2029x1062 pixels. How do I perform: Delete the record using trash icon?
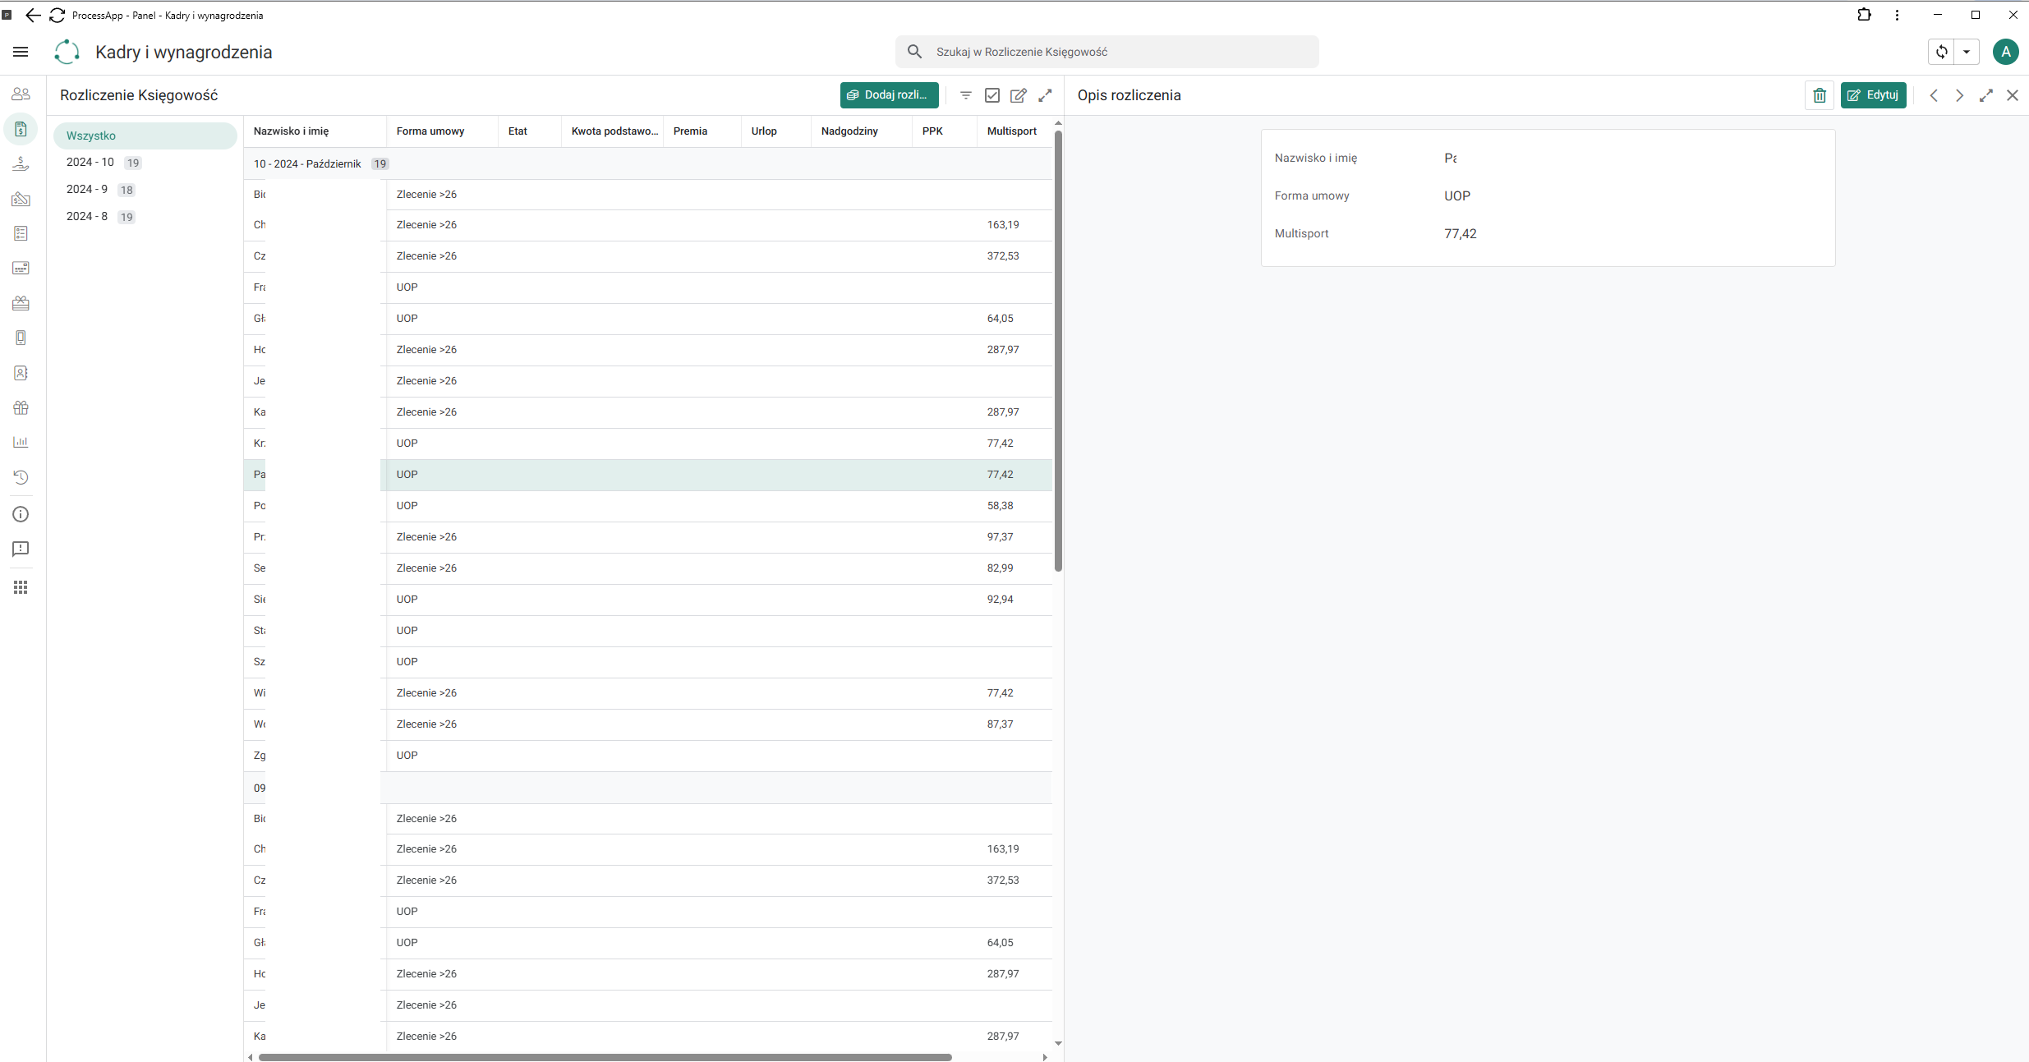click(x=1820, y=95)
